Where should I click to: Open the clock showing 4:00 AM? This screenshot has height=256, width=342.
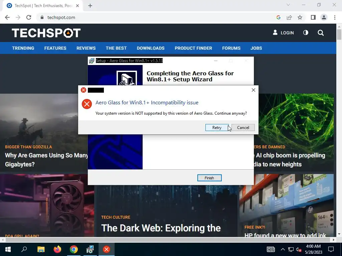click(313, 249)
